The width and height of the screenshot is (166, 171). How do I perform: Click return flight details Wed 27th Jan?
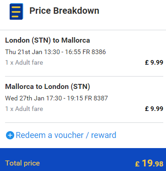point(56,98)
